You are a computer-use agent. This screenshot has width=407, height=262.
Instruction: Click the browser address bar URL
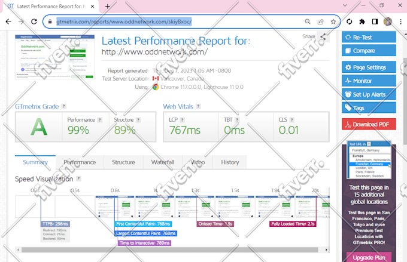click(x=124, y=21)
